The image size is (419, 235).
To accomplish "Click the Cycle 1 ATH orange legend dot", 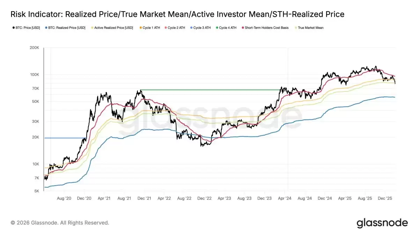I will [141, 28].
